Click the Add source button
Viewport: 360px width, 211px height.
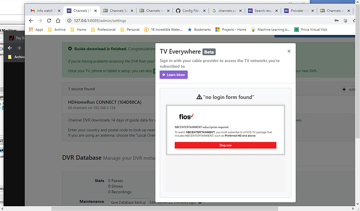pos(348,89)
